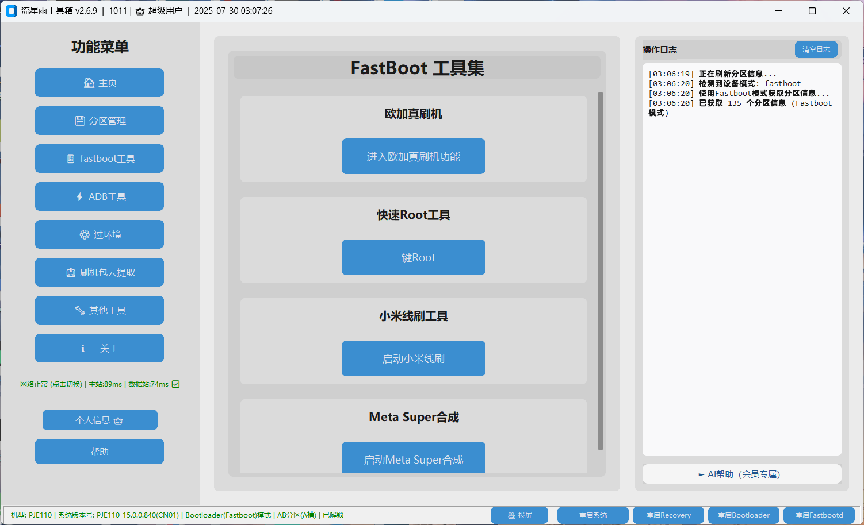
Task: Open 分区管理 via its save-disk icon
Action: (x=80, y=121)
